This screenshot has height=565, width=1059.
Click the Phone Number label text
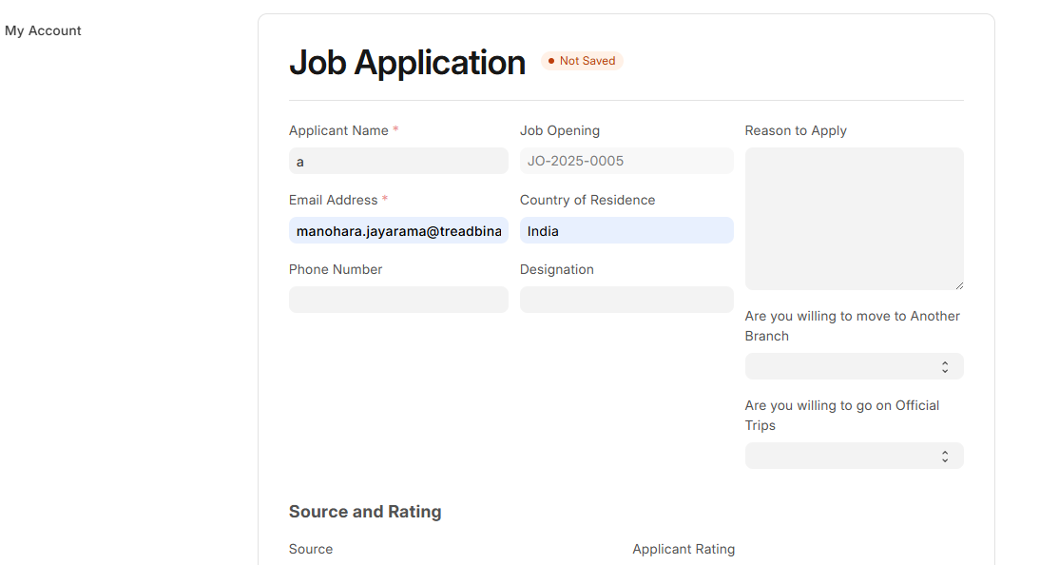(336, 269)
